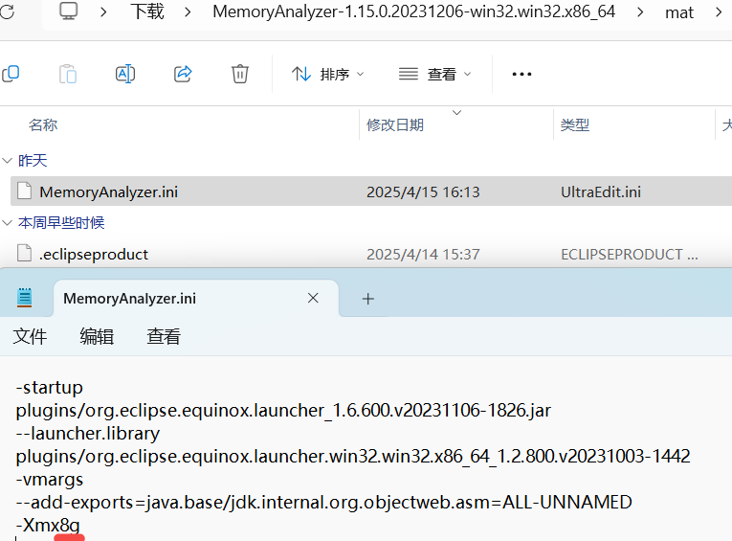Click the MemoryAnalyzer-1.15.0 folder breadcrumb
The width and height of the screenshot is (732, 541).
coord(413,11)
